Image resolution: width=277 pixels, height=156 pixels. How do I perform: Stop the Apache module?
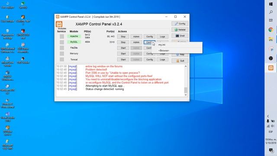(123, 36)
